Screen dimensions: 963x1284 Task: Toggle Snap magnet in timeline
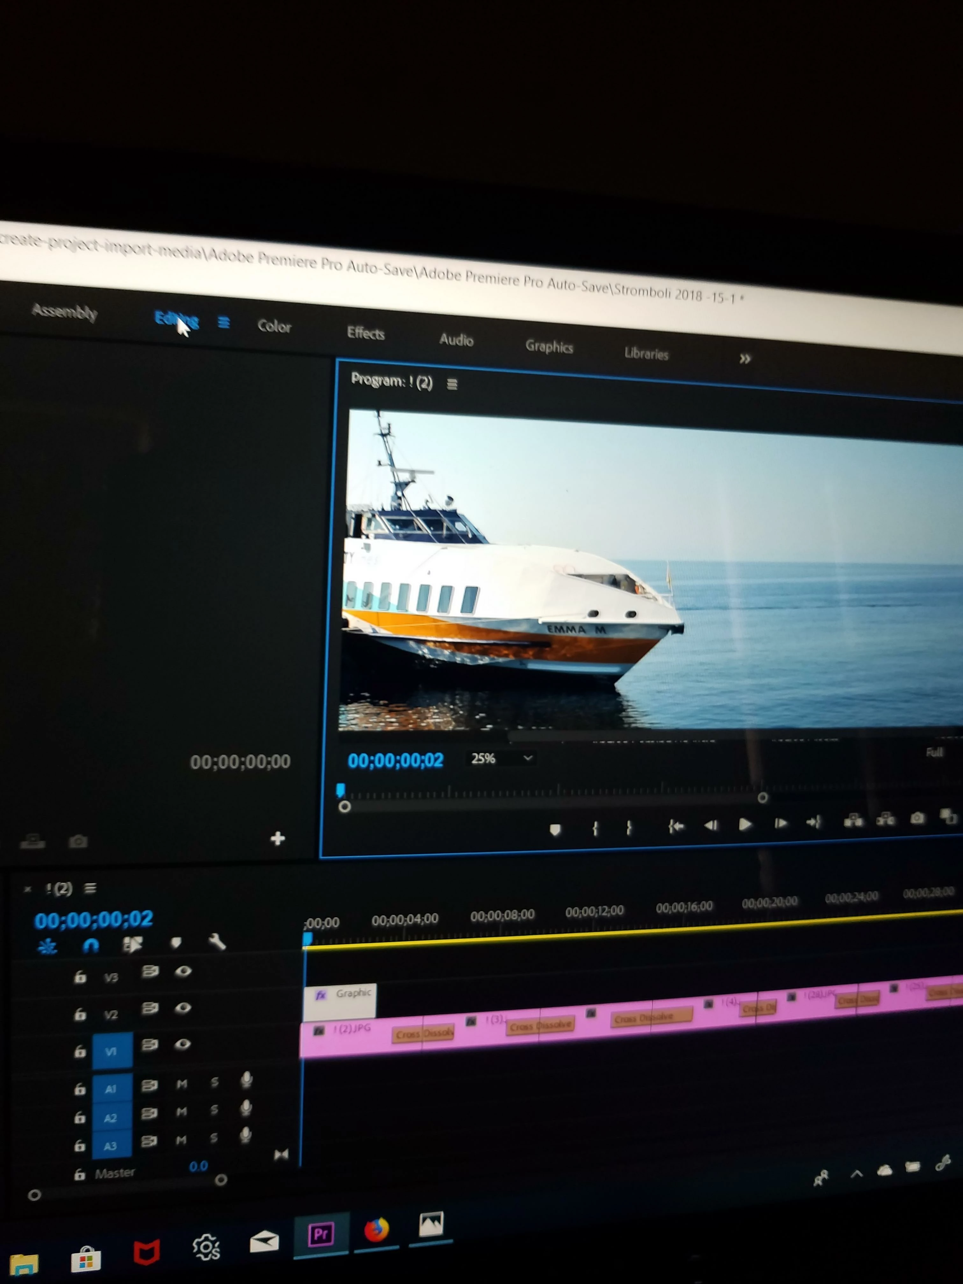pos(90,945)
